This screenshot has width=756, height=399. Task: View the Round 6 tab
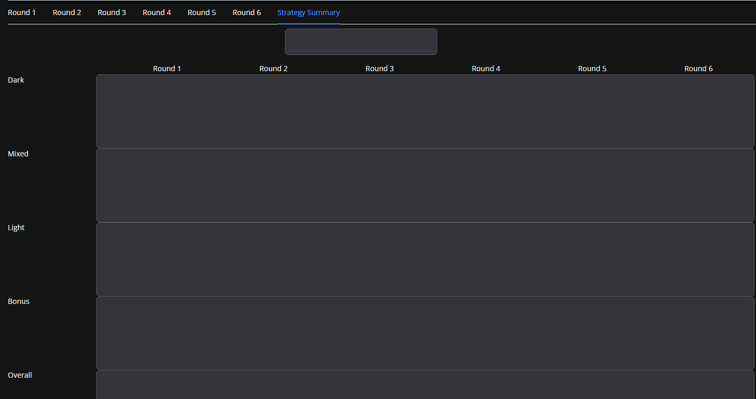tap(247, 12)
